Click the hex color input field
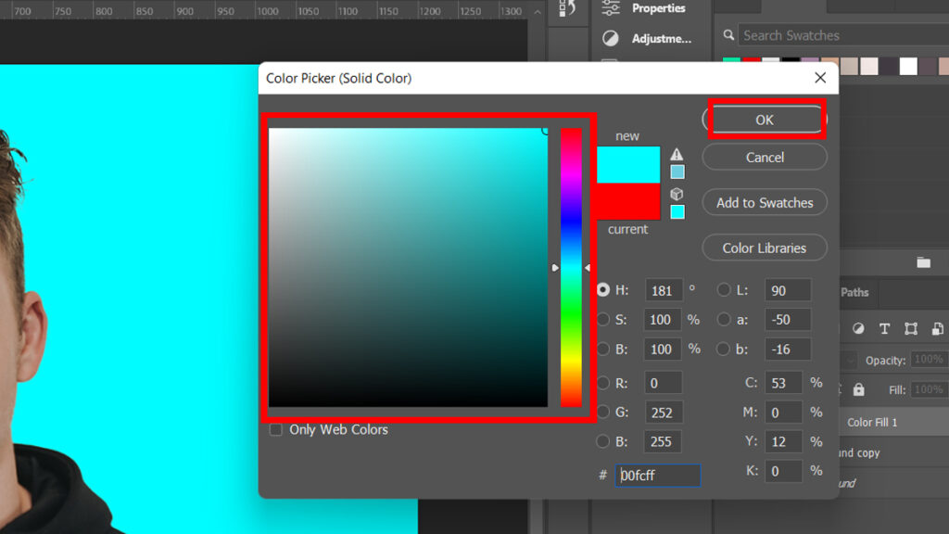Screen dimensions: 949x534 [x=659, y=476]
